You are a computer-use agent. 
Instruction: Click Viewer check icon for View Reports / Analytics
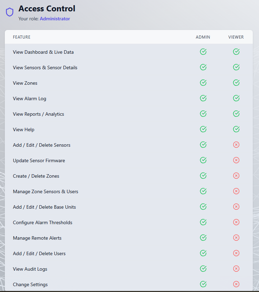pos(236,114)
